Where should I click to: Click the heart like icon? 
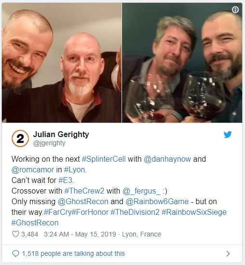15,234
